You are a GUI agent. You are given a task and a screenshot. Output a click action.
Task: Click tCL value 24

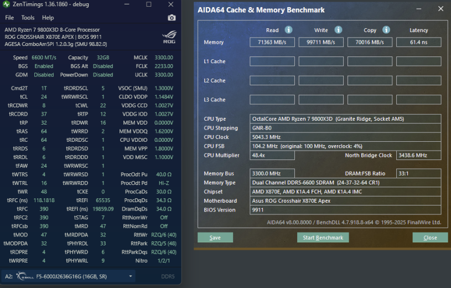(44, 97)
